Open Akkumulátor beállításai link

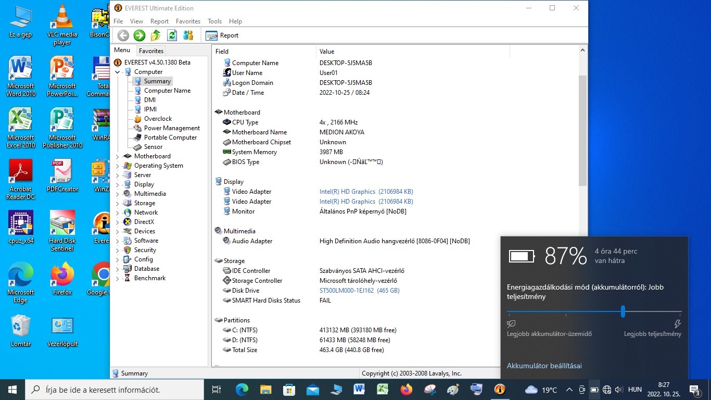544,366
